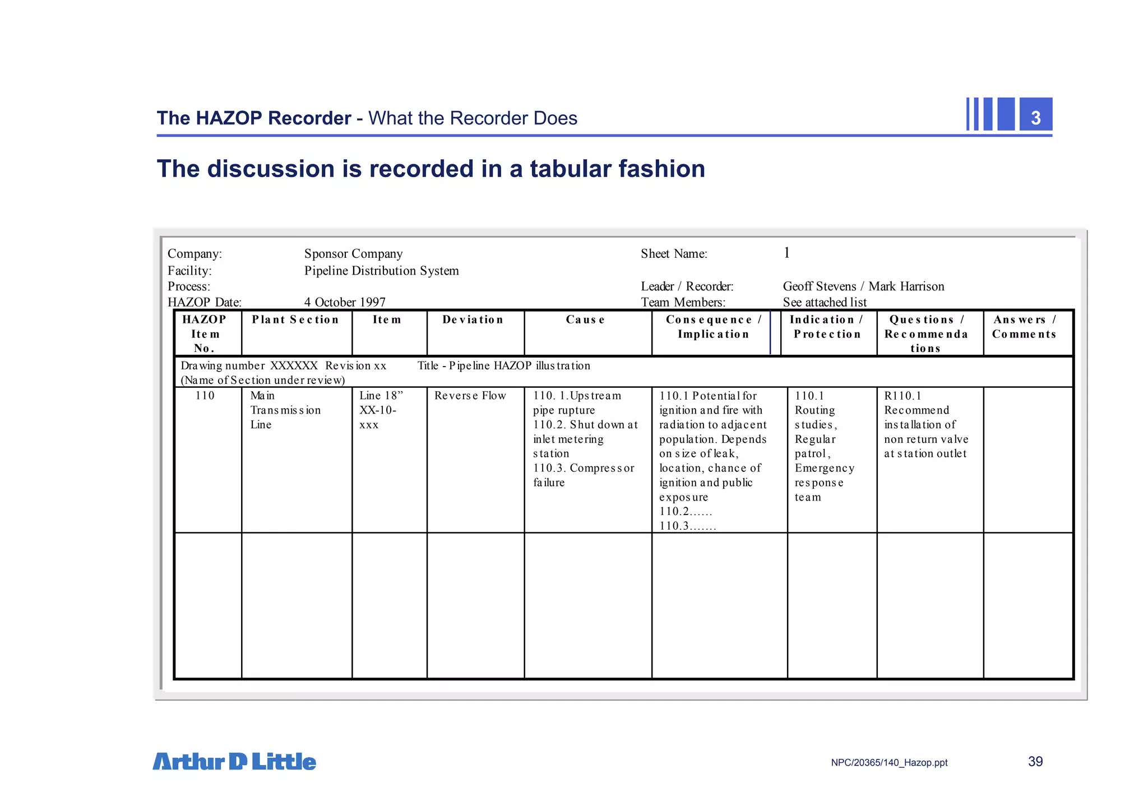
Task: Click the page number 39
Action: pos(1035,761)
